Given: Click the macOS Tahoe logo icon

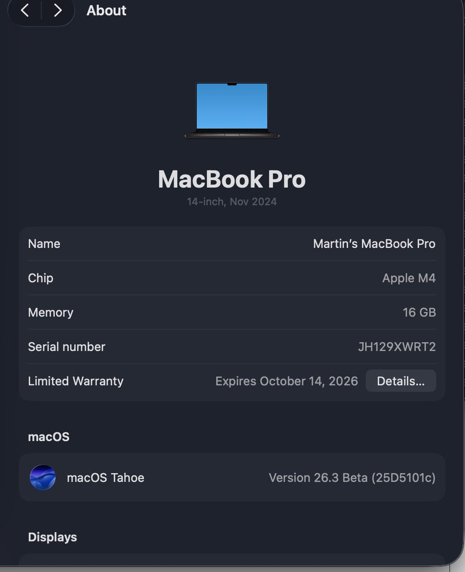Looking at the screenshot, I should (43, 477).
